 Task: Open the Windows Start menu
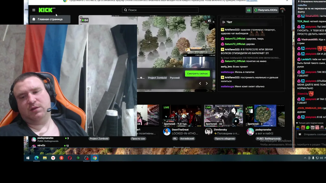(x=28, y=158)
